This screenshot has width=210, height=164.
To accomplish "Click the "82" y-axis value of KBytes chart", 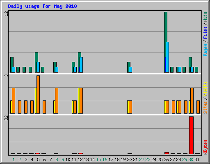I will [x=6, y=118].
